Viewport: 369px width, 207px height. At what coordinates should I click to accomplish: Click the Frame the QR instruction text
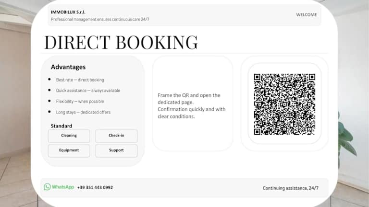tap(192, 105)
